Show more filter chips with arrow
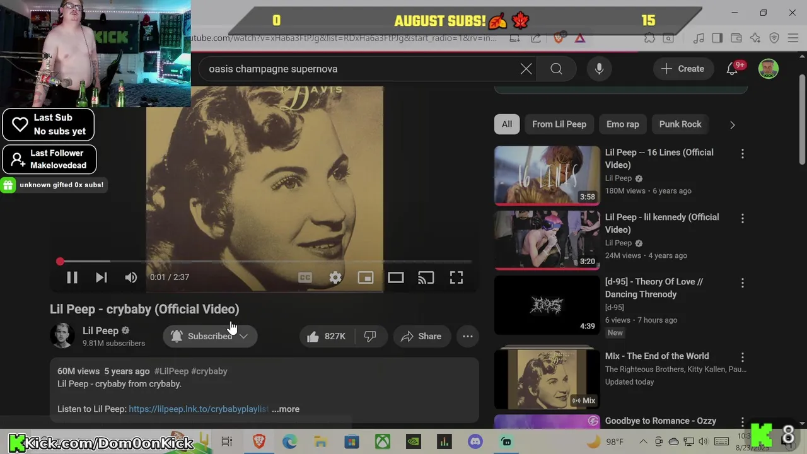The image size is (807, 454). (x=733, y=125)
